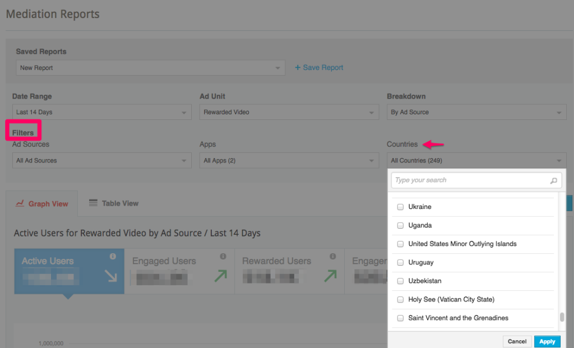Screen dimensions: 574x348
Task: Open the Date Range dropdown
Action: click(x=101, y=112)
